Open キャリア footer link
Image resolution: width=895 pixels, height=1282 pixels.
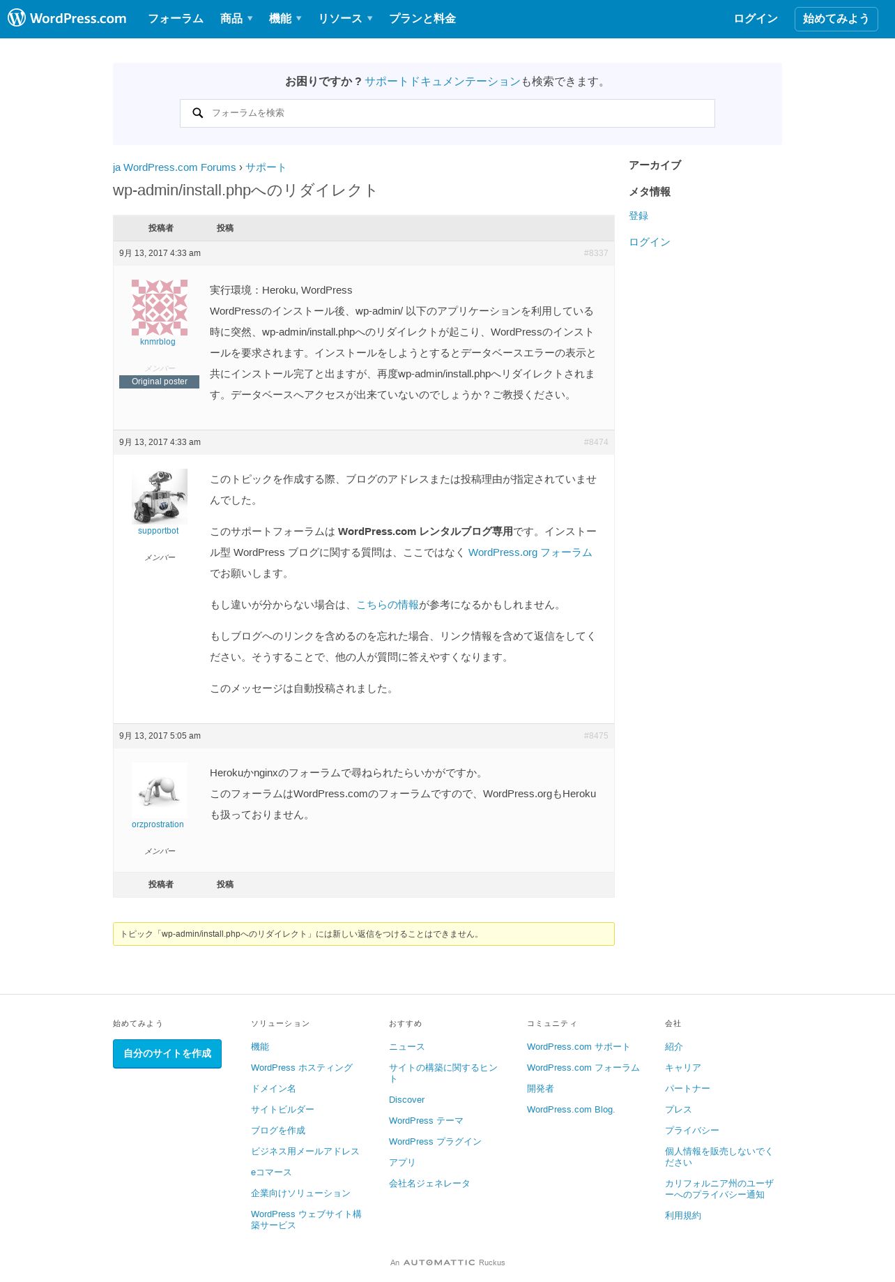coord(683,1068)
